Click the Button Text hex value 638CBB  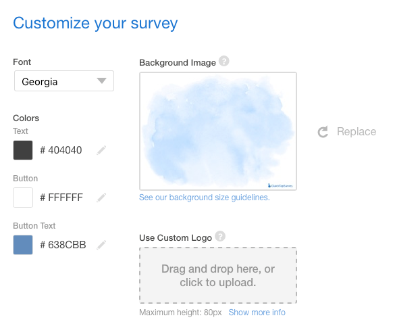[x=63, y=245]
